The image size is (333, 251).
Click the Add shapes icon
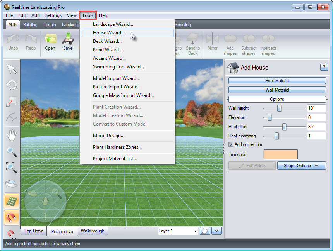click(230, 39)
